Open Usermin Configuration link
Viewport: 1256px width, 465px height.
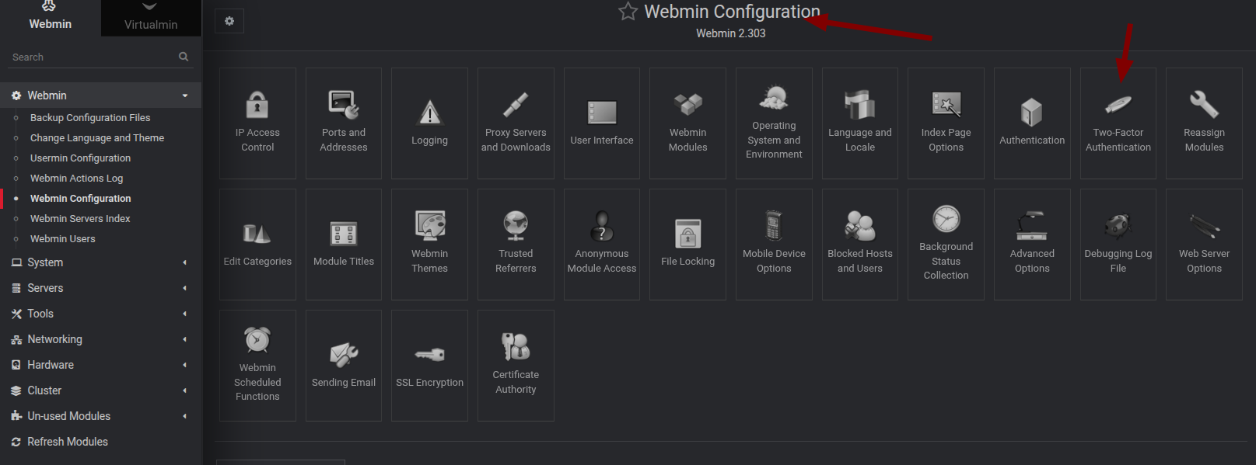(80, 158)
